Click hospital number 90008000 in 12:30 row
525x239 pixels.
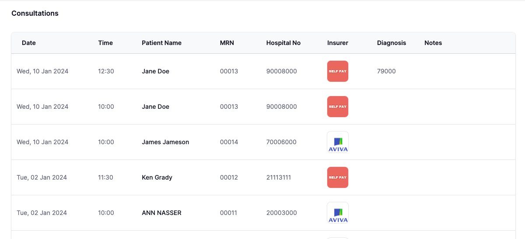point(281,71)
